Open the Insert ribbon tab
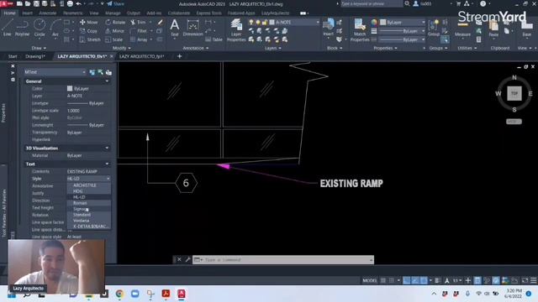 click(28, 13)
